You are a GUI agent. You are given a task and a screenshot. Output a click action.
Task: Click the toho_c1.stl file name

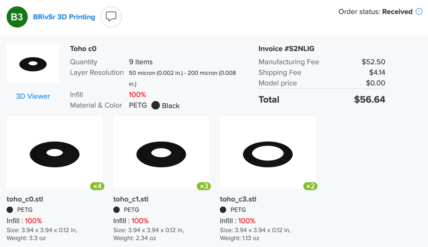point(131,199)
